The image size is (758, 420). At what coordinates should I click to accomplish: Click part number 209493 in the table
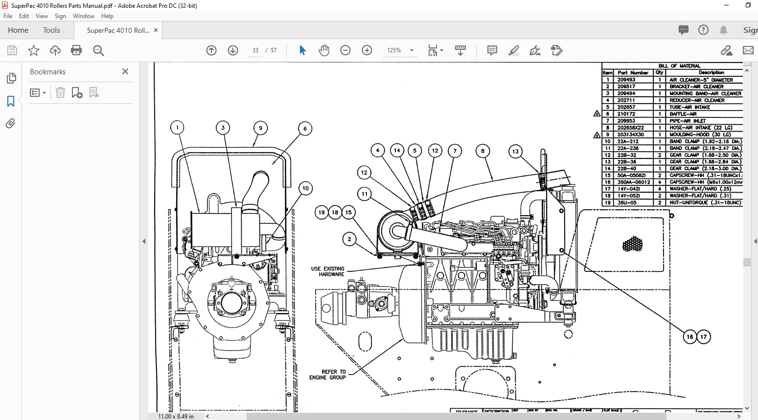click(626, 80)
